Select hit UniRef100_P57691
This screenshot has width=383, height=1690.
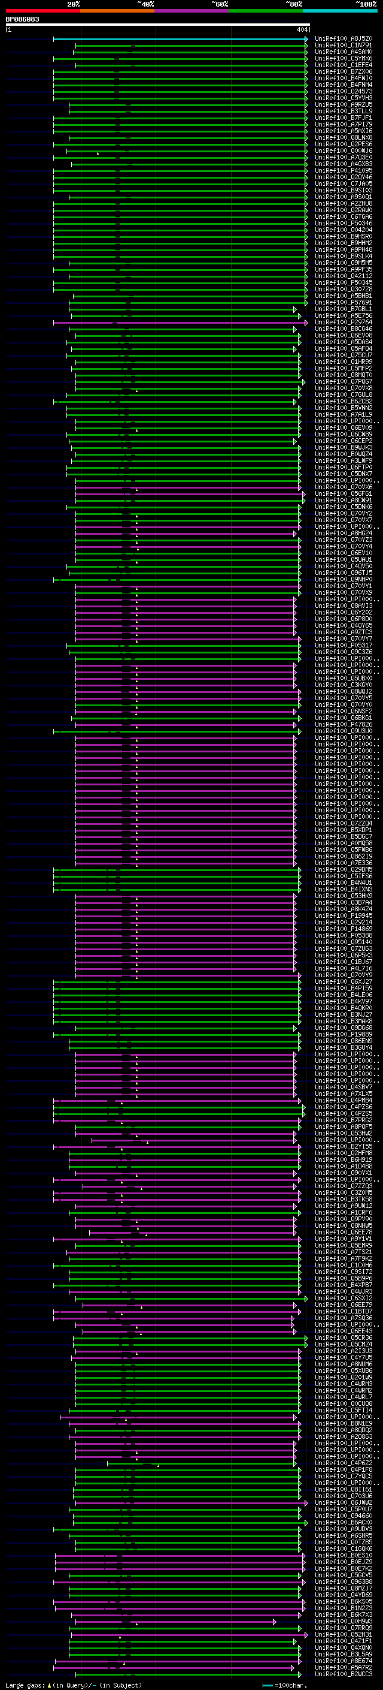(x=344, y=302)
